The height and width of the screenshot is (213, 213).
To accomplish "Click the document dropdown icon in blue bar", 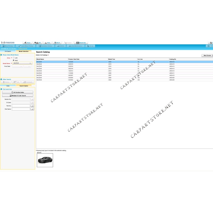I will [x=209, y=46].
